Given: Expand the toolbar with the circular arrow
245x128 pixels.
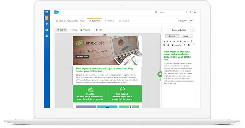Looking at the screenshot, I should (194, 44).
